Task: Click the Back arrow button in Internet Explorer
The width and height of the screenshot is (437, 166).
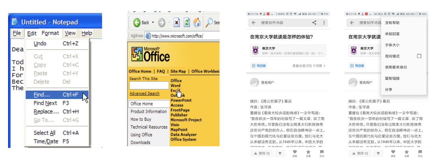Action: tap(137, 23)
